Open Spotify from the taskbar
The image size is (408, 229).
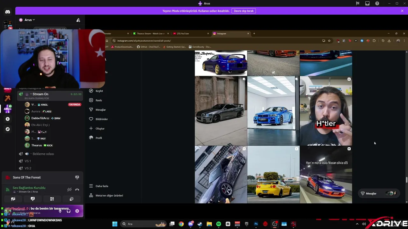pos(219,224)
